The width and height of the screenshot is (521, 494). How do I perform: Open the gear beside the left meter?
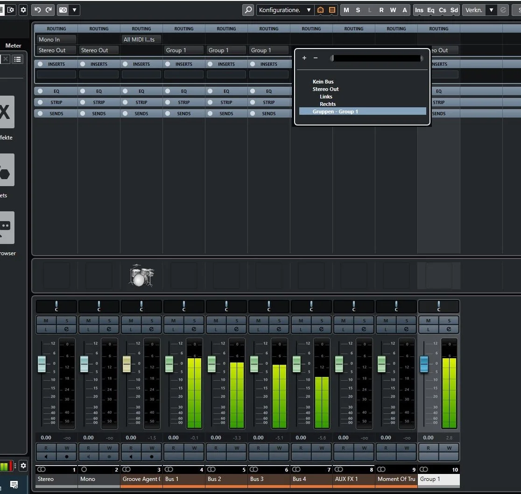23,466
